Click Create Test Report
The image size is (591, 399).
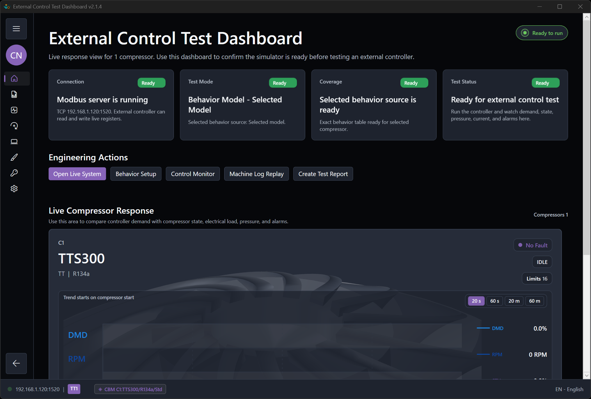tap(323, 174)
